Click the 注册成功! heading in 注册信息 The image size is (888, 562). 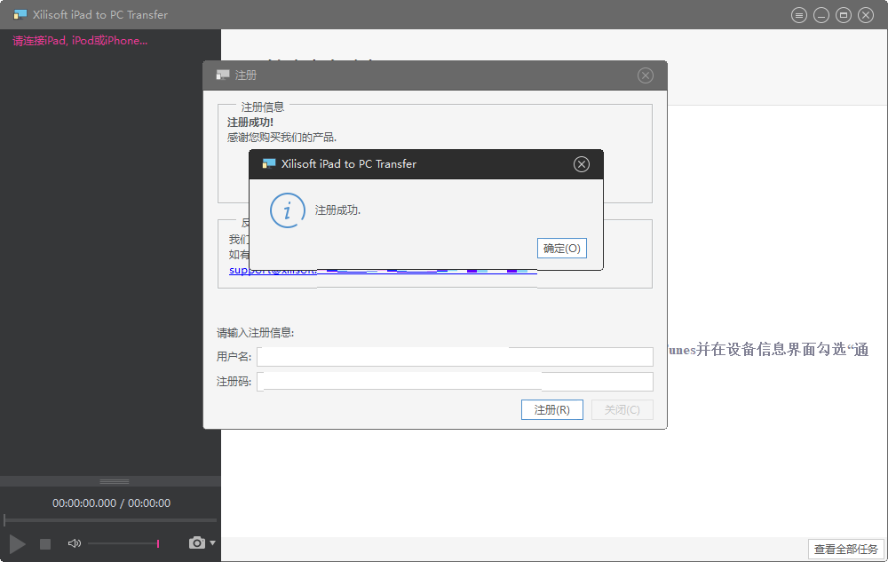pos(250,123)
